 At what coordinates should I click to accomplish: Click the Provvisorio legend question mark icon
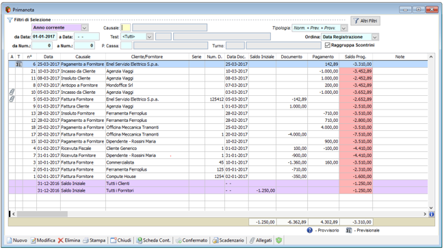pyautogui.click(x=310, y=230)
